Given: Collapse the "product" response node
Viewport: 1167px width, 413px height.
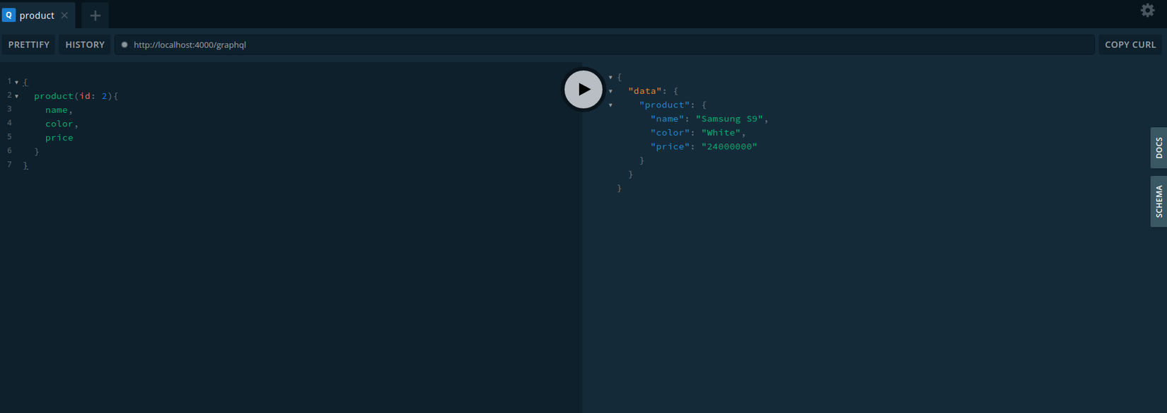Looking at the screenshot, I should [610, 105].
